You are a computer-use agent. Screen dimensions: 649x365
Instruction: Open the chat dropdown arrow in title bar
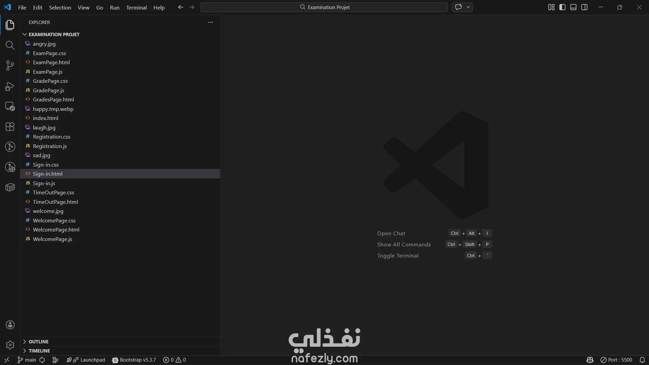pyautogui.click(x=468, y=7)
